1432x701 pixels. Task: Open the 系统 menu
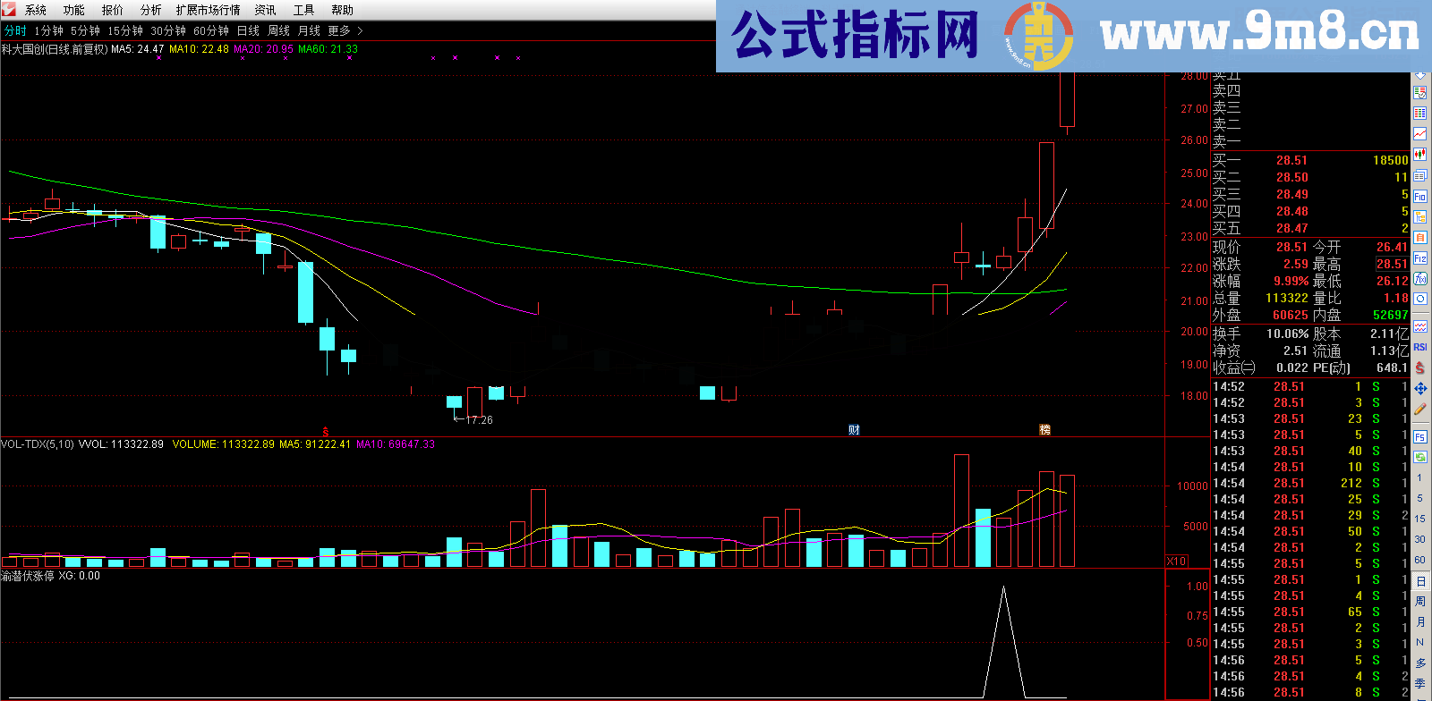(x=36, y=10)
